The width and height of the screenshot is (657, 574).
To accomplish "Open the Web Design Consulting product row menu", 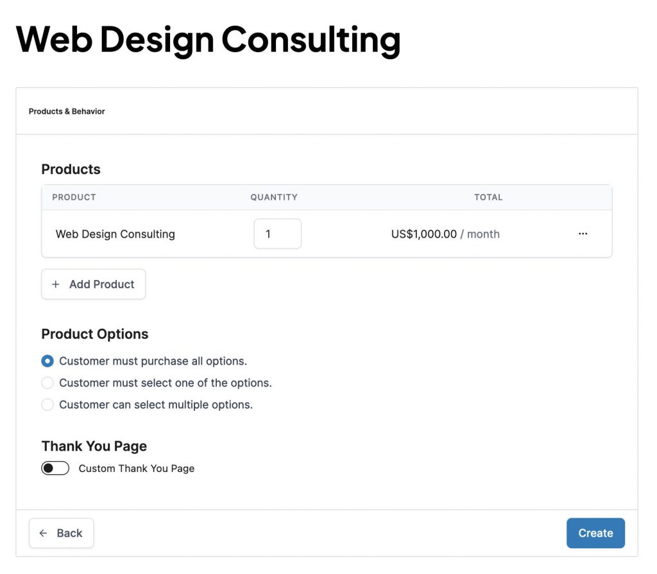I will pyautogui.click(x=583, y=234).
